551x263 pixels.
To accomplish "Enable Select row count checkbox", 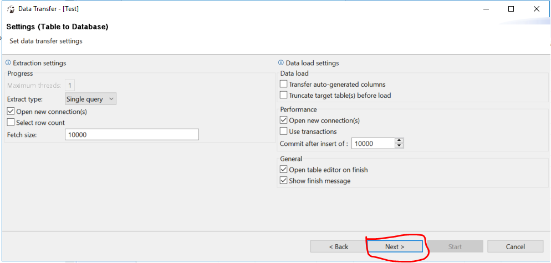I will point(11,123).
